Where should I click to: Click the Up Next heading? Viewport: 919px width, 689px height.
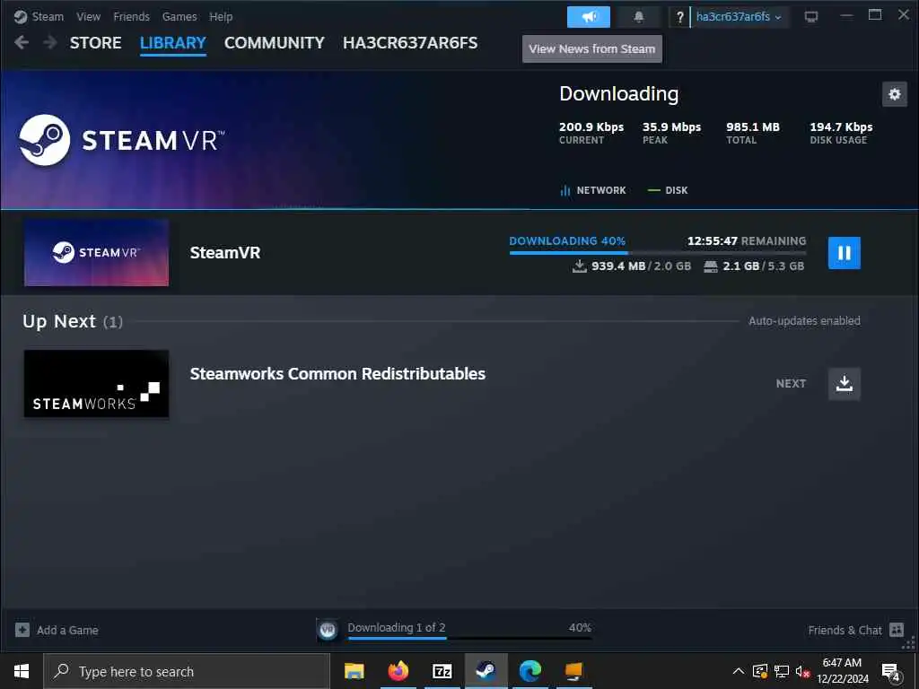click(59, 321)
